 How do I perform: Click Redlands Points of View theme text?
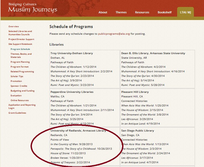tap(60, 140)
